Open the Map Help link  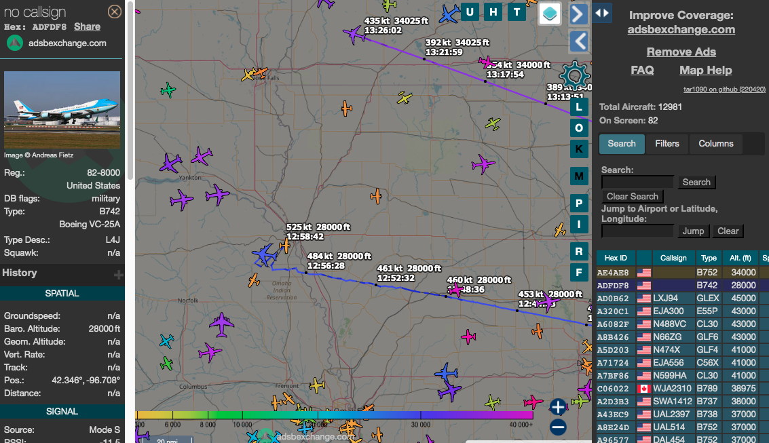click(706, 70)
